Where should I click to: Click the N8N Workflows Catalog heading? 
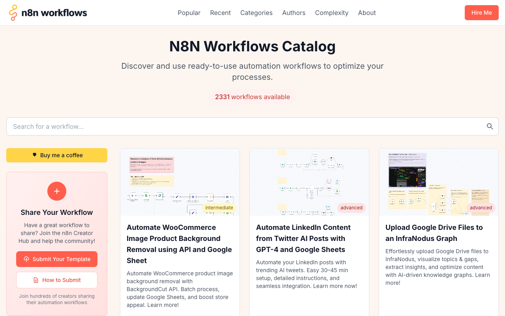[252, 47]
